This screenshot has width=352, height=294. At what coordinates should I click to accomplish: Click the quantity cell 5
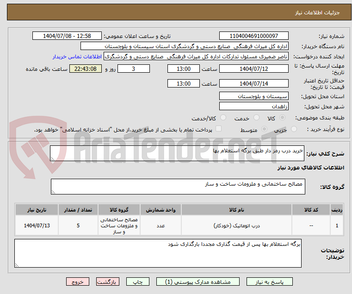pyautogui.click(x=78, y=225)
